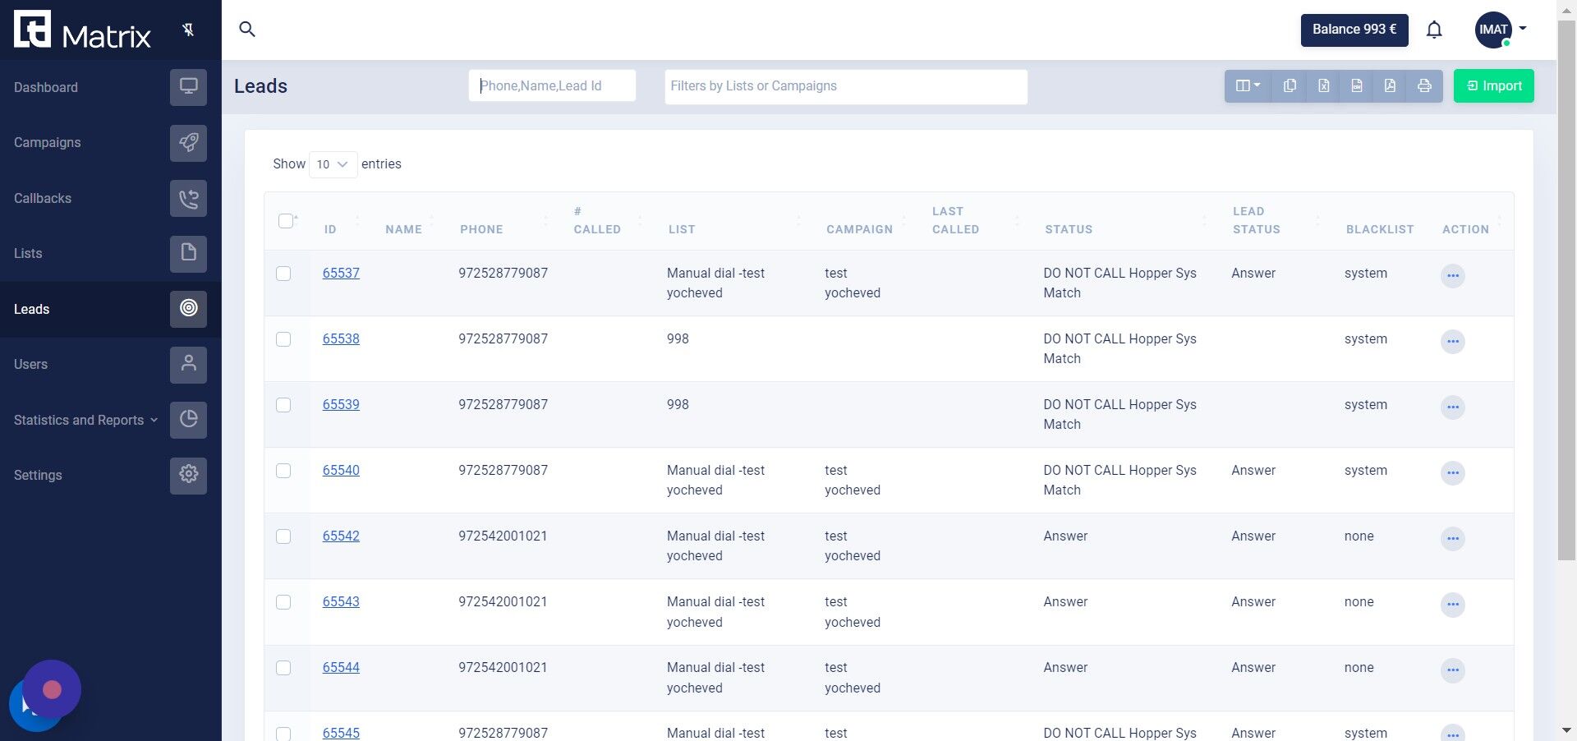This screenshot has height=741, width=1577.
Task: Copy leads table to clipboard
Action: [x=1290, y=86]
